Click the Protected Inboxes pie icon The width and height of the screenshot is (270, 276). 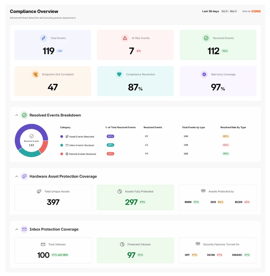tap(122, 244)
